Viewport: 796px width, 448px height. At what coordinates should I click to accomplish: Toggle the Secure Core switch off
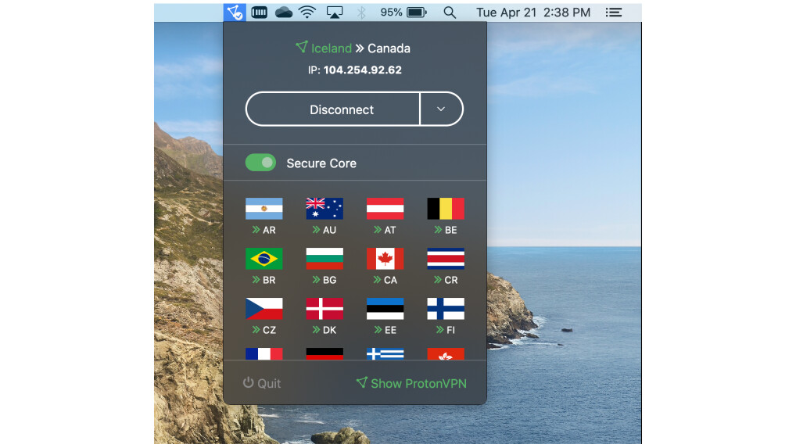click(260, 163)
